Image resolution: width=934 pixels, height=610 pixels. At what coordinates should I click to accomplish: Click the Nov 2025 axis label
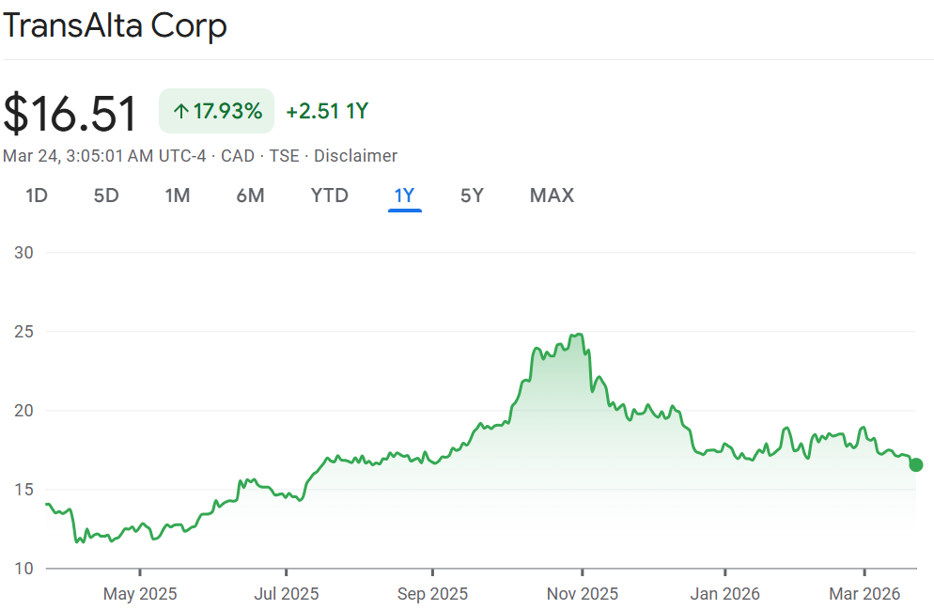(583, 594)
